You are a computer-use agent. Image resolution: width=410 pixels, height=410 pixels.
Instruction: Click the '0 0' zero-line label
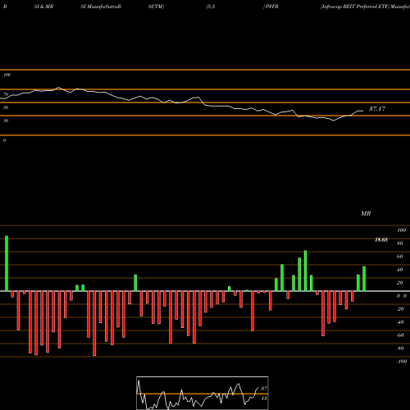[x=402, y=296]
